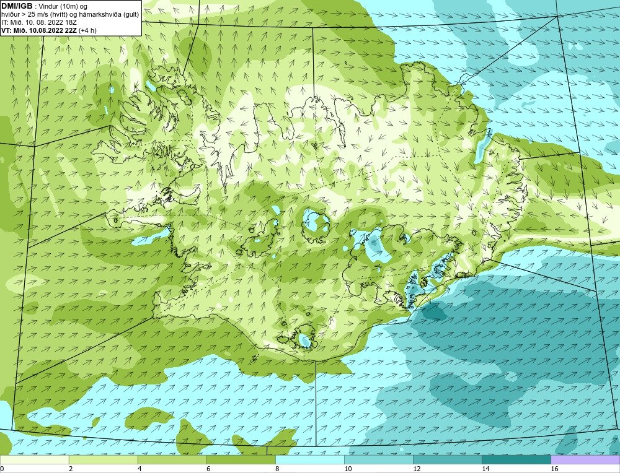Click the legend scale label '12'

(x=417, y=469)
